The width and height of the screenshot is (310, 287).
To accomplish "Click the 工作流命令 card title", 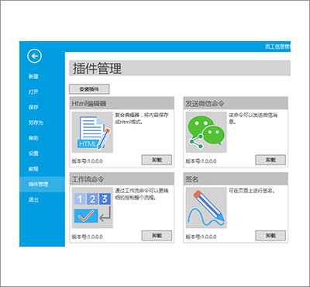I will click(x=88, y=179).
